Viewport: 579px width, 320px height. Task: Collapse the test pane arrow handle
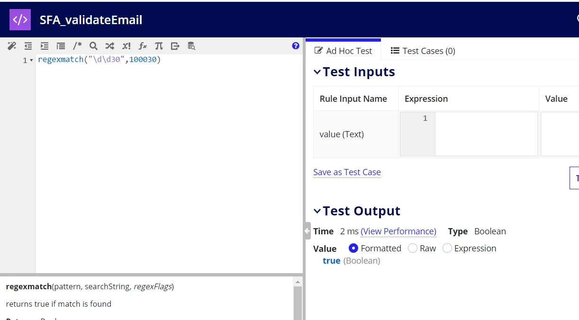coord(308,231)
